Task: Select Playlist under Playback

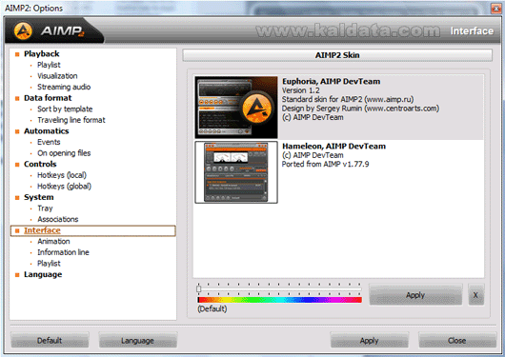Action: click(49, 65)
